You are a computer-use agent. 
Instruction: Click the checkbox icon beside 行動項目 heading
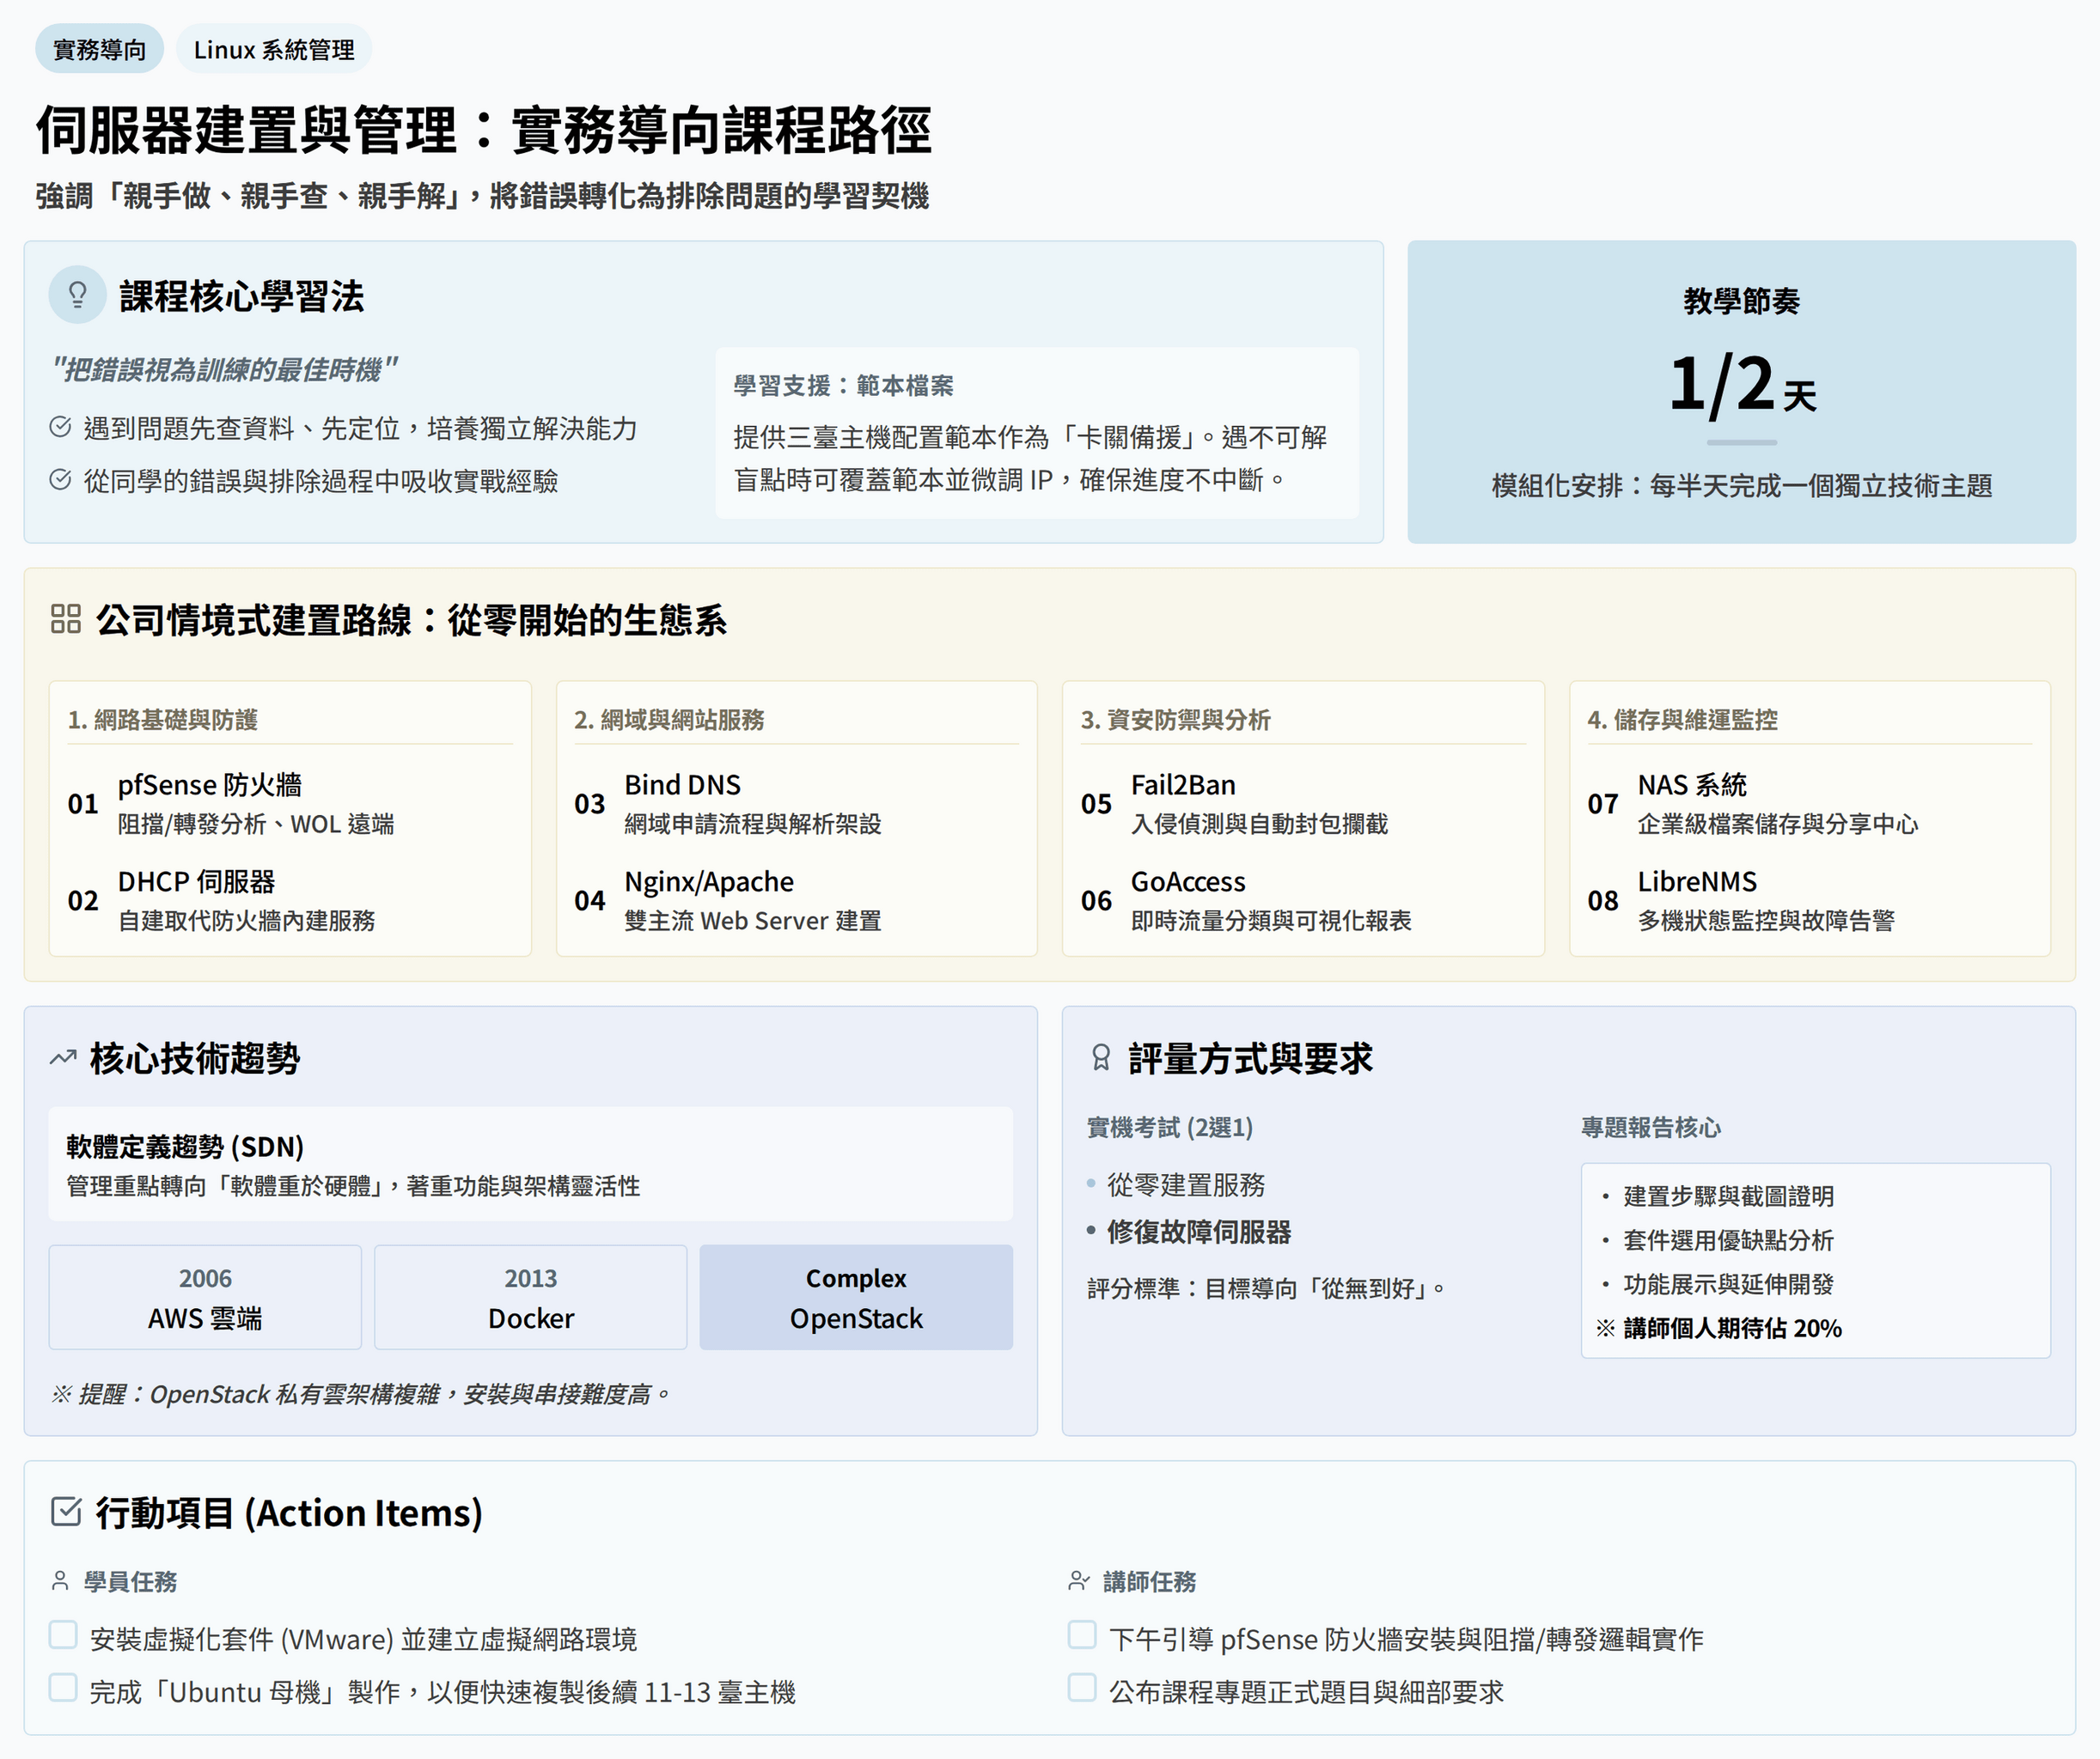[65, 1511]
